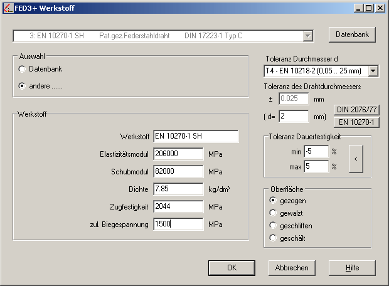Image resolution: width=389 pixels, height=286 pixels.
Task: Click the FED3+ application icon in title bar
Action: pos(8,8)
